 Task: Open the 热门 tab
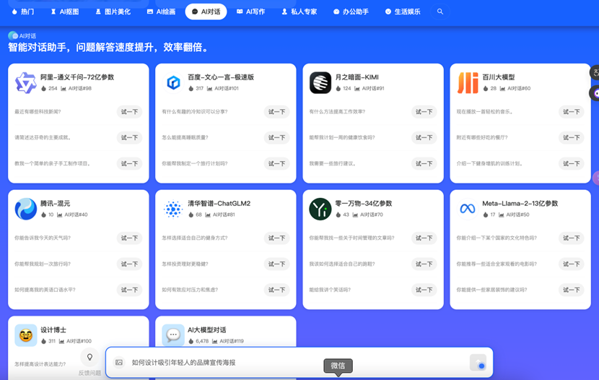coord(23,12)
